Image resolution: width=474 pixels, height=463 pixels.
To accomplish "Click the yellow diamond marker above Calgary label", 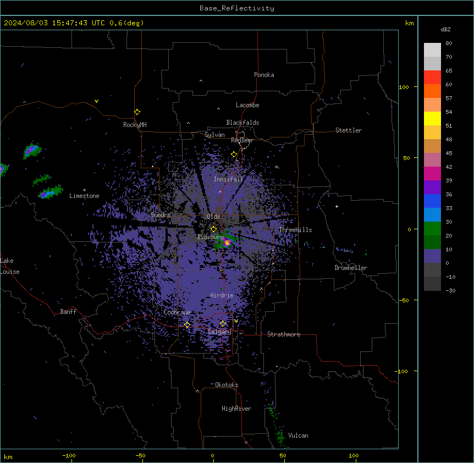I will click(x=223, y=324).
